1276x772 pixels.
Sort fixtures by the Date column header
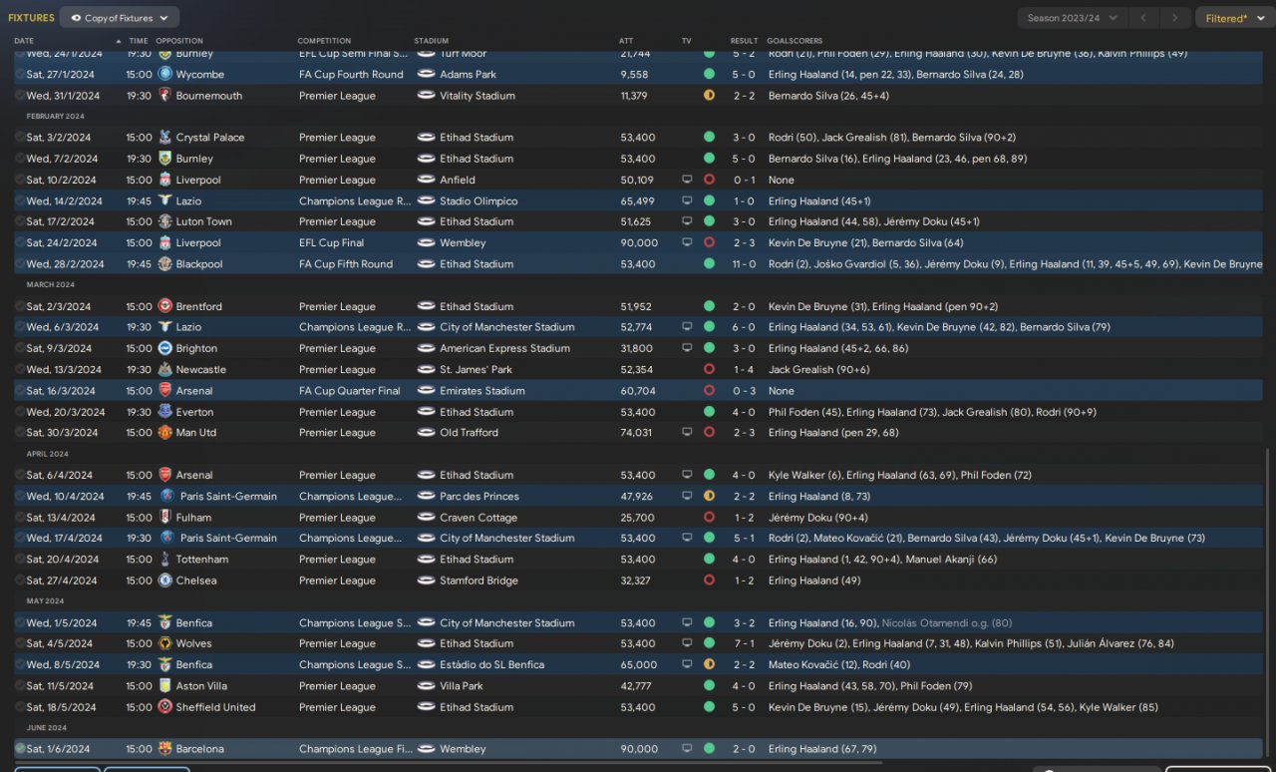pos(24,41)
